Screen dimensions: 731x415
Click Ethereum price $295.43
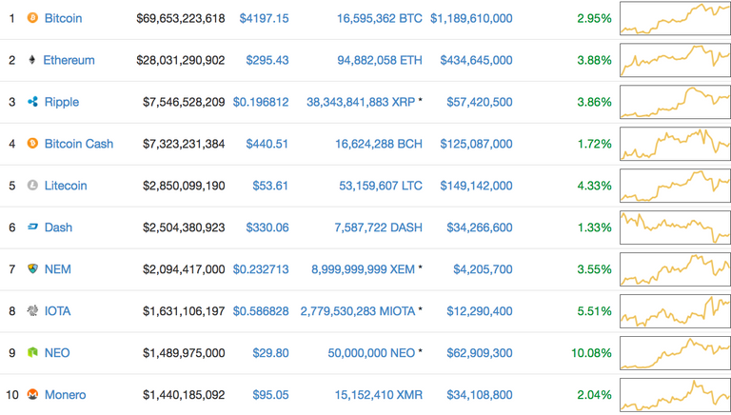point(267,60)
